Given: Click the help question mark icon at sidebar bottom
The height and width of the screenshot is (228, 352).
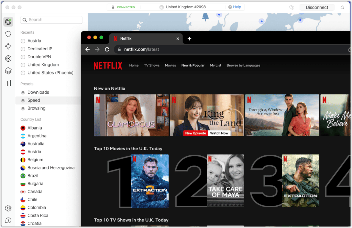Looking at the screenshot, I should [x=8, y=220].
